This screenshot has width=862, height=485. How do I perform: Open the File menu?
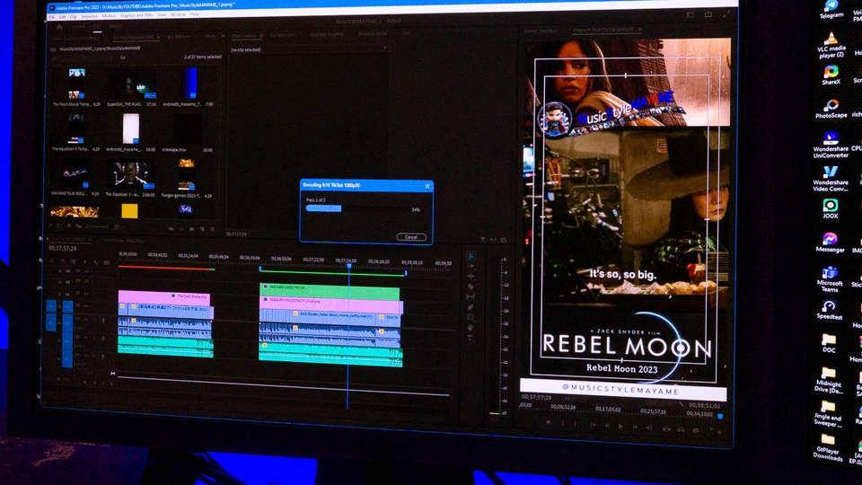click(52, 17)
